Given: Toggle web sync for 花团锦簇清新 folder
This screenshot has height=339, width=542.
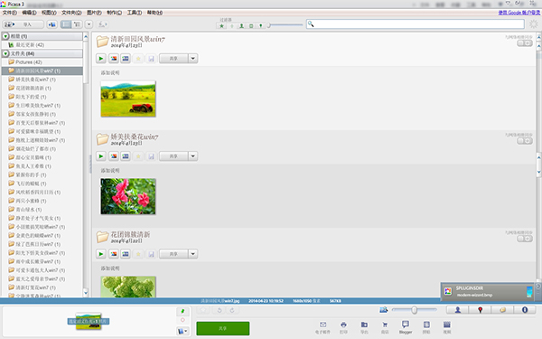Looking at the screenshot, I should pyautogui.click(x=525, y=239).
